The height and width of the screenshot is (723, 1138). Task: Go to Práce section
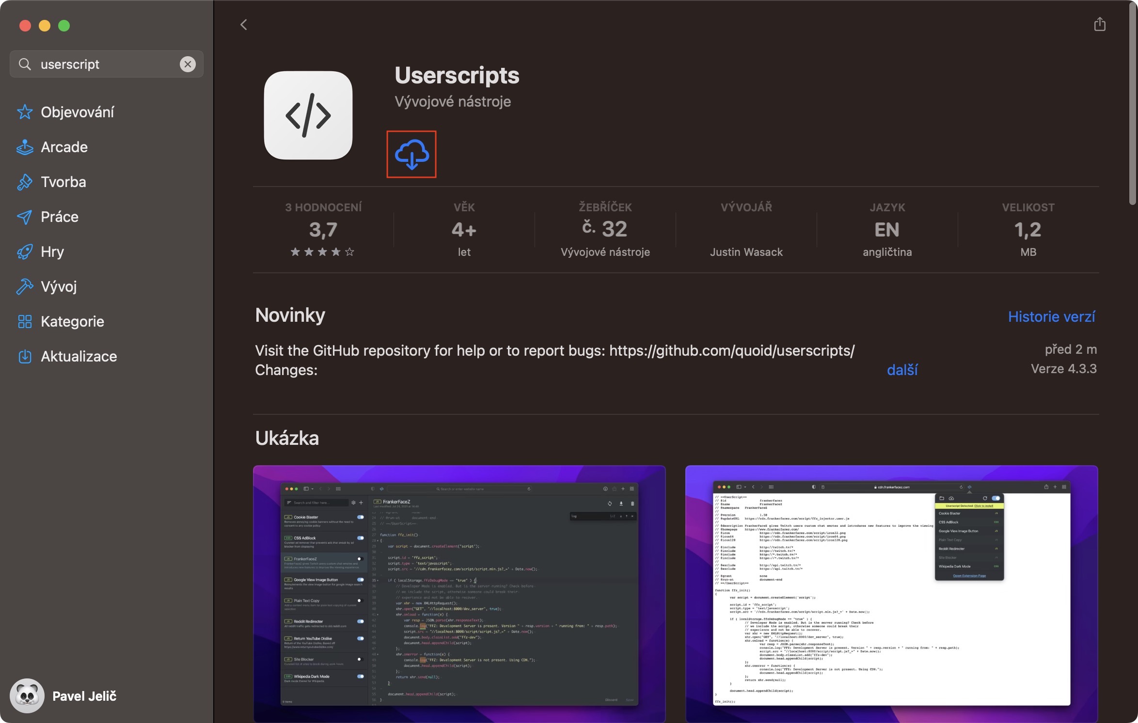coord(59,217)
